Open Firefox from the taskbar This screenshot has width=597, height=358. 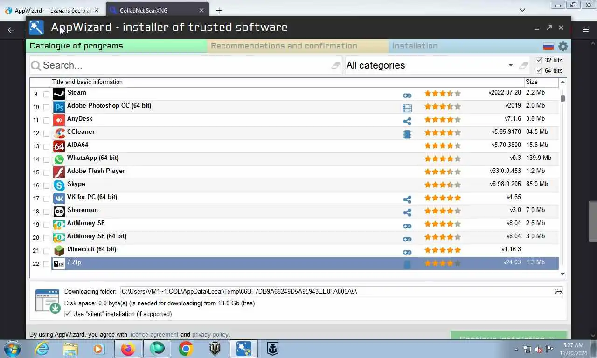coord(128,349)
